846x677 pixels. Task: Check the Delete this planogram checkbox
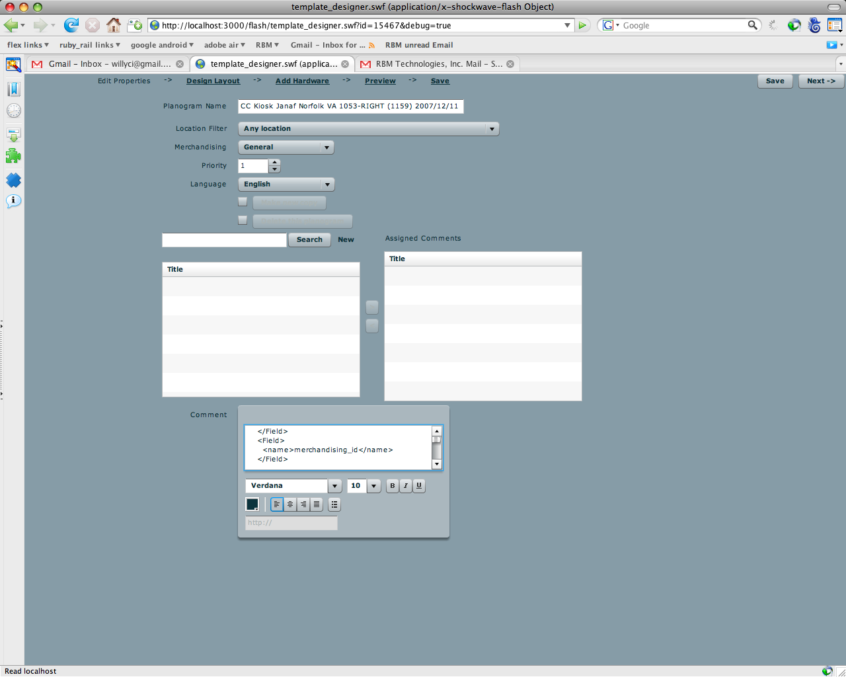point(243,220)
